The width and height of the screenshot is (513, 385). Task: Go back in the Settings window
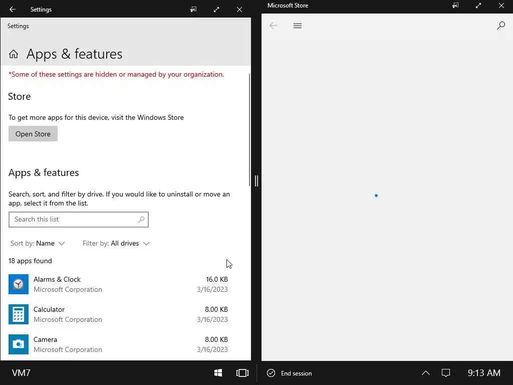coord(13,9)
